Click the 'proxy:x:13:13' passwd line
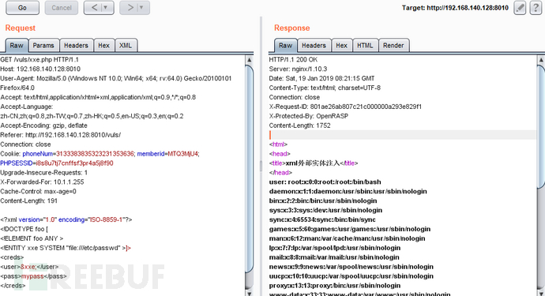 (x=335, y=285)
